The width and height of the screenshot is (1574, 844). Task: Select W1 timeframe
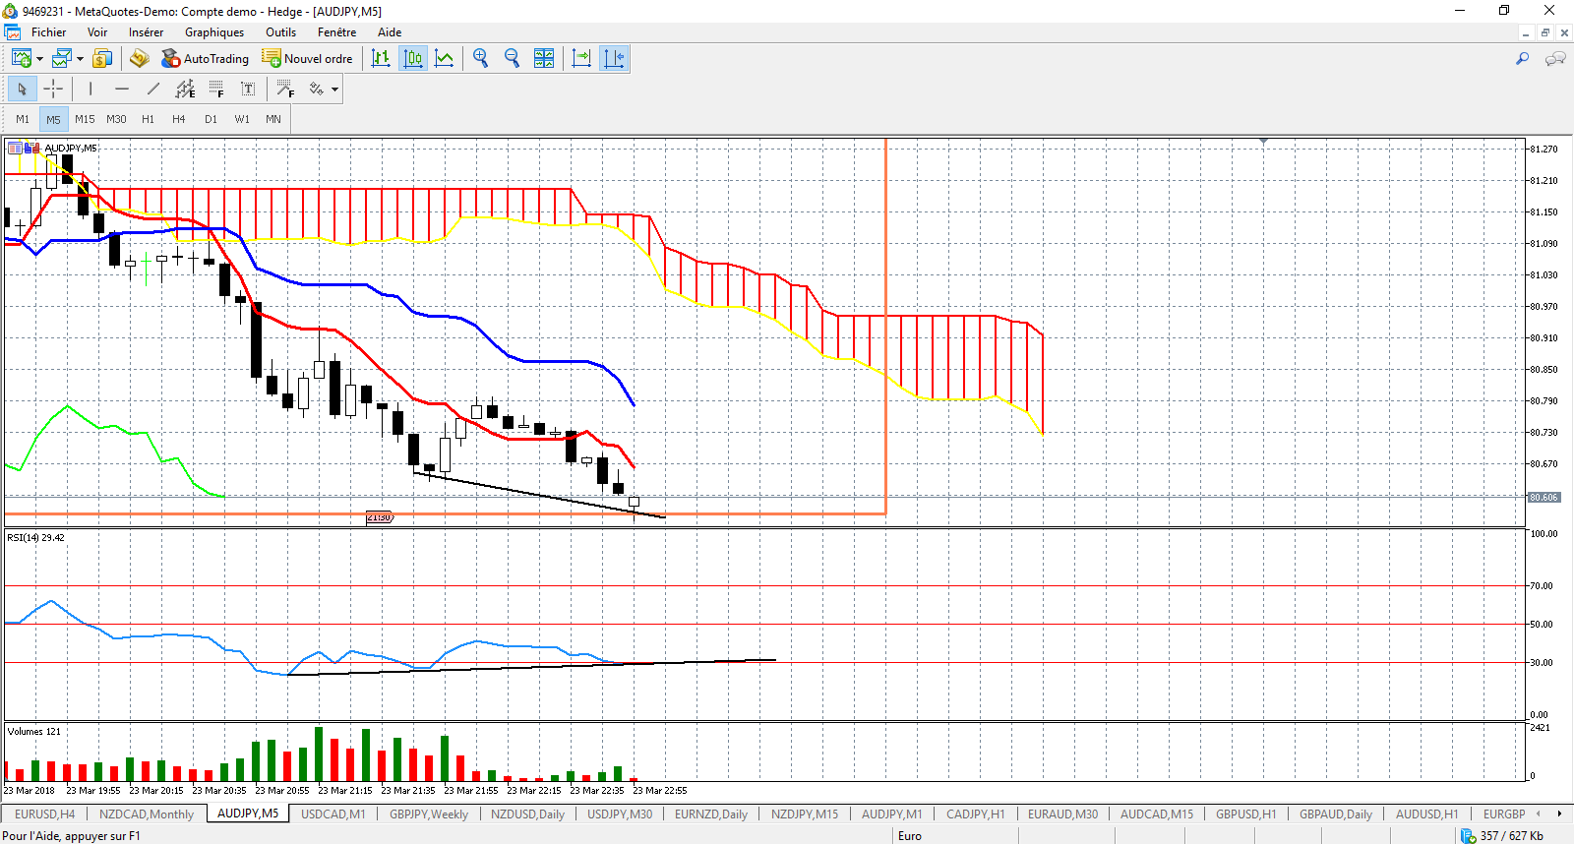point(242,119)
